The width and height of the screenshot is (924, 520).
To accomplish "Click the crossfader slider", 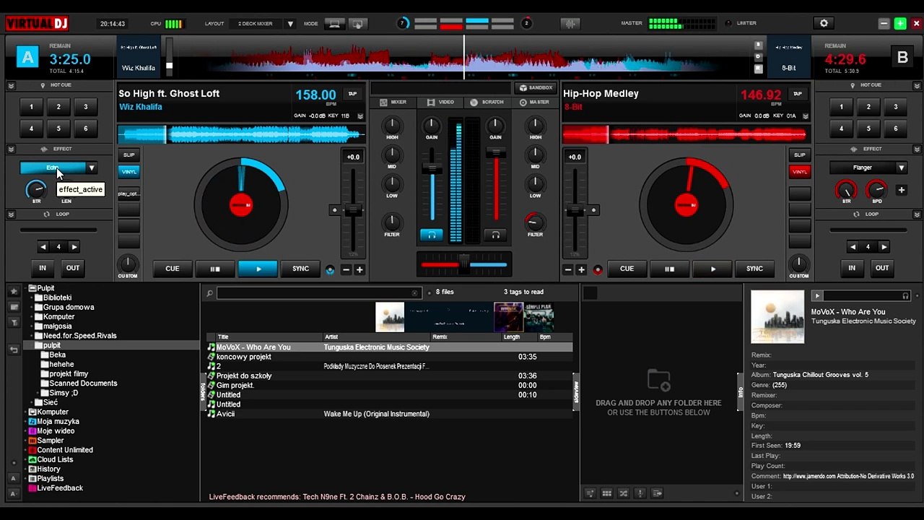I will coord(464,263).
